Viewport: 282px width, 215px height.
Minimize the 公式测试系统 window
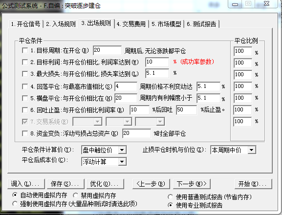(x=235, y=4)
